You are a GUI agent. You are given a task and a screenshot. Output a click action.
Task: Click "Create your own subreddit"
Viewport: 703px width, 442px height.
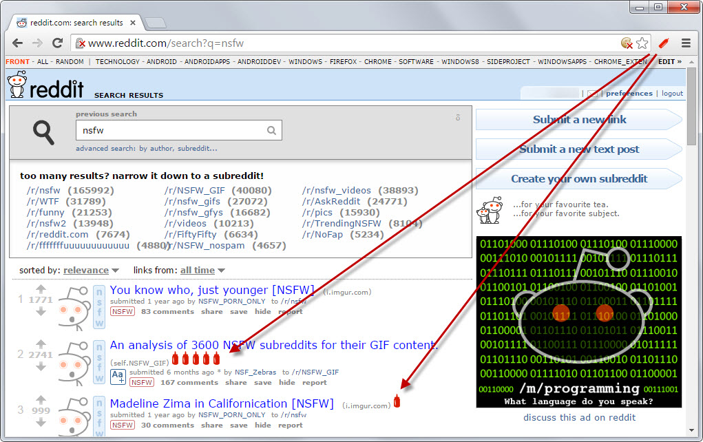579,179
